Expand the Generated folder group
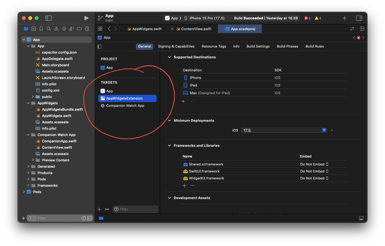 28,166
